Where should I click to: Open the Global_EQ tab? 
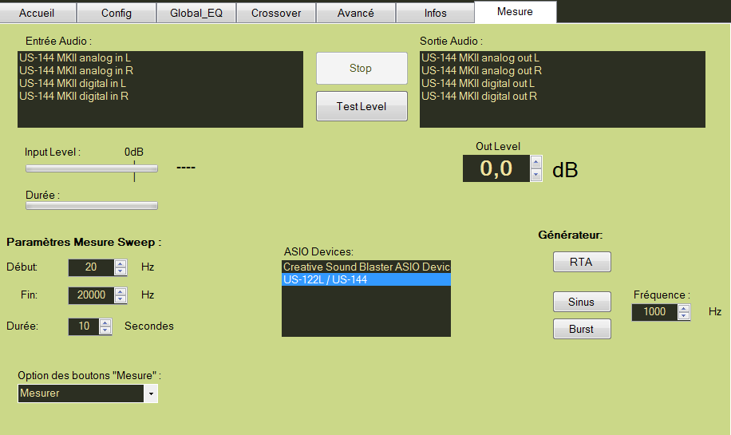pyautogui.click(x=196, y=13)
